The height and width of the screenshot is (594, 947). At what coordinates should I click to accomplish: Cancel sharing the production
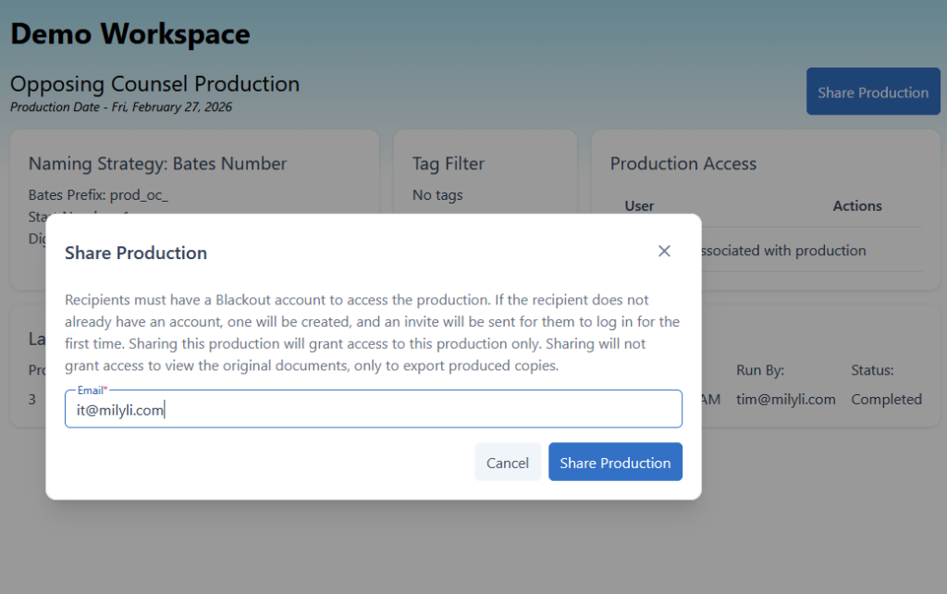pyautogui.click(x=508, y=462)
